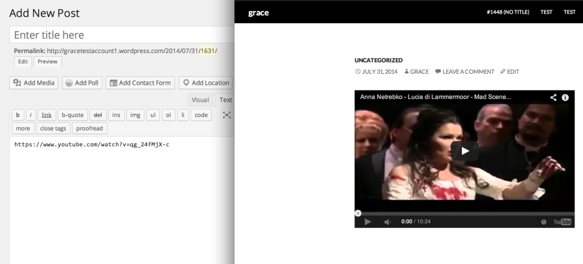Insert bold tag with b button
Screen dimensions: 583x264
coord(17,115)
